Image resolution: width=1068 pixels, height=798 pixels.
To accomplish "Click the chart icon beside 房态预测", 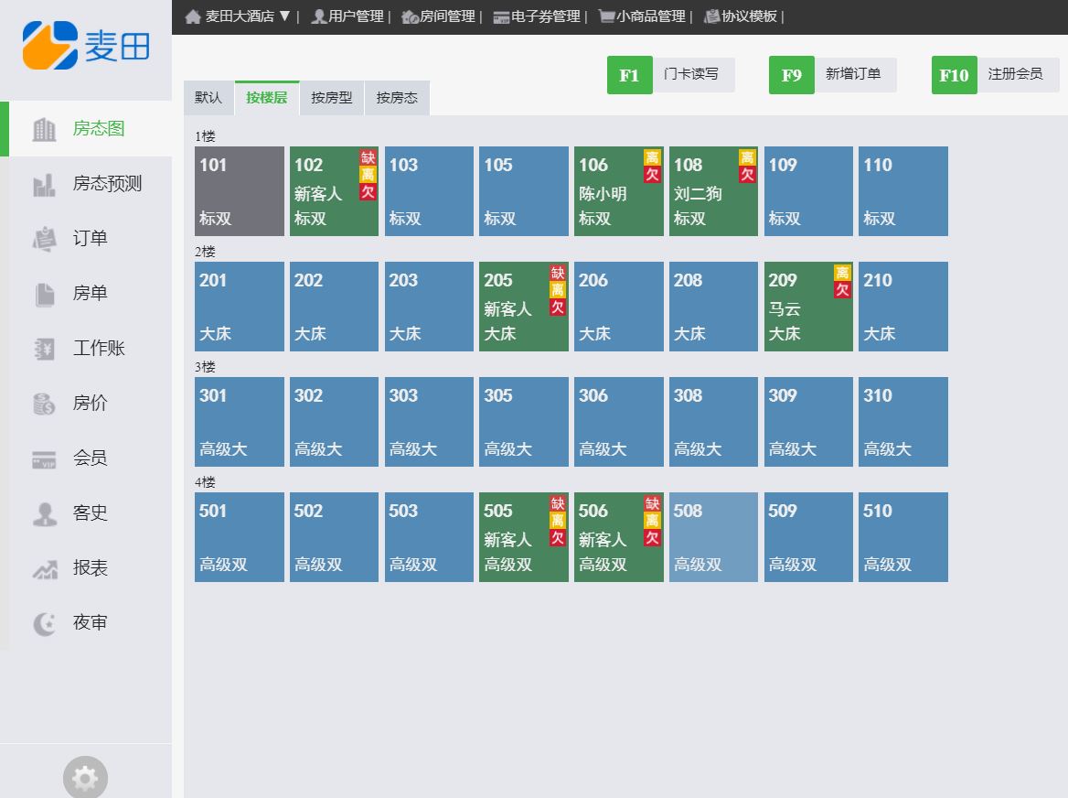I will coord(44,185).
